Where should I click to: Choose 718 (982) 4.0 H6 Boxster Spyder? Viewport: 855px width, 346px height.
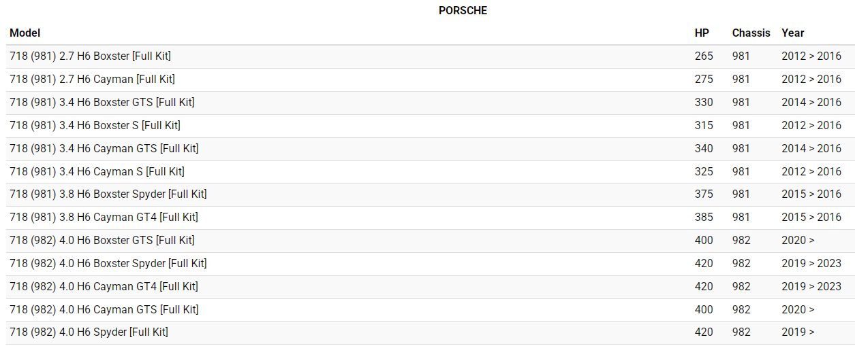(108, 263)
